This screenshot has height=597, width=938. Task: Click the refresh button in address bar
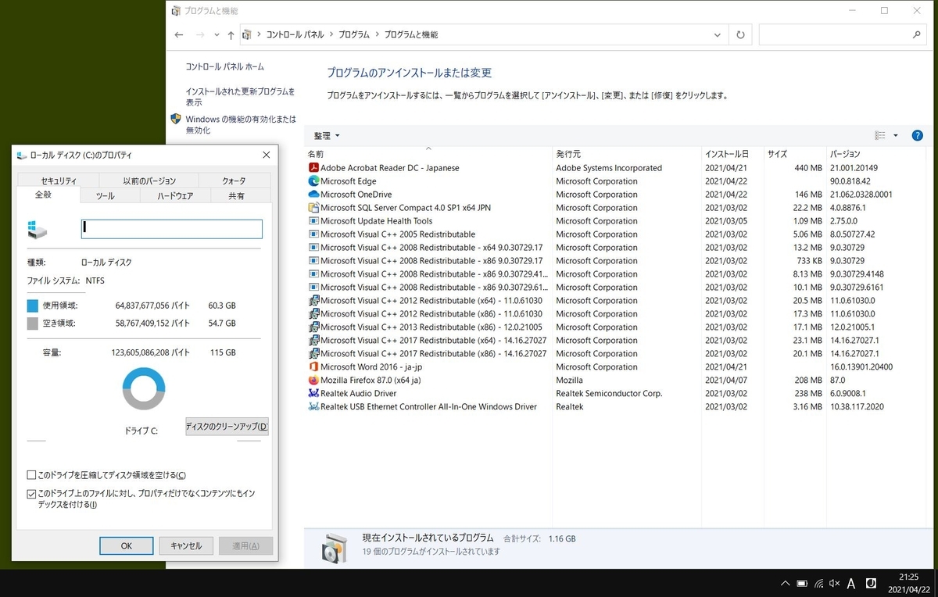(740, 35)
